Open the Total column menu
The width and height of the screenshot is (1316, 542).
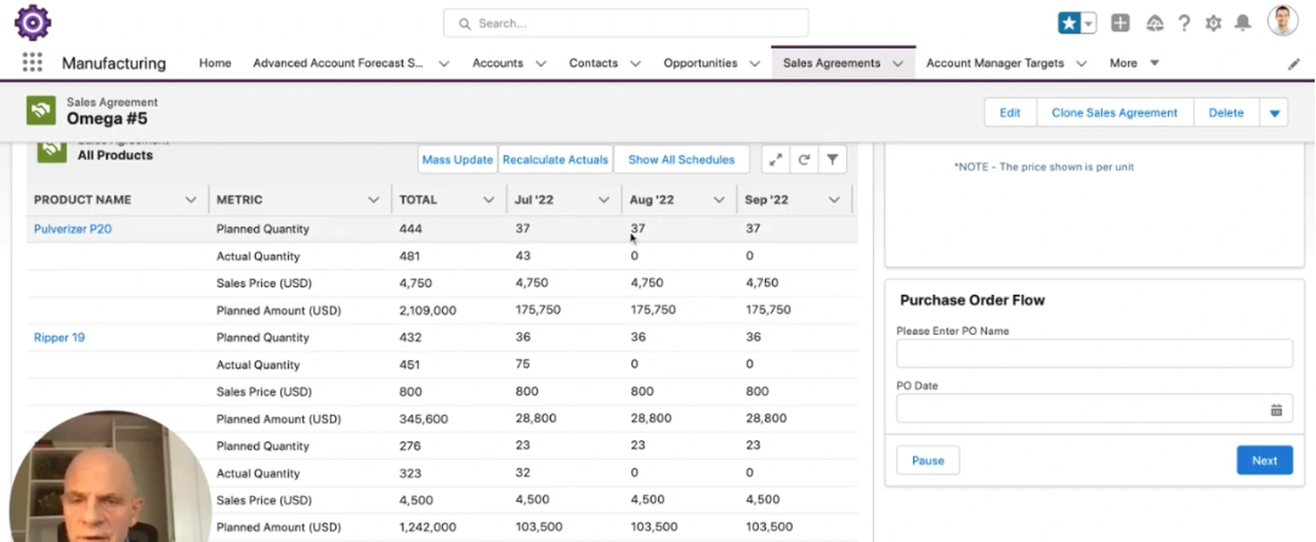coord(488,200)
